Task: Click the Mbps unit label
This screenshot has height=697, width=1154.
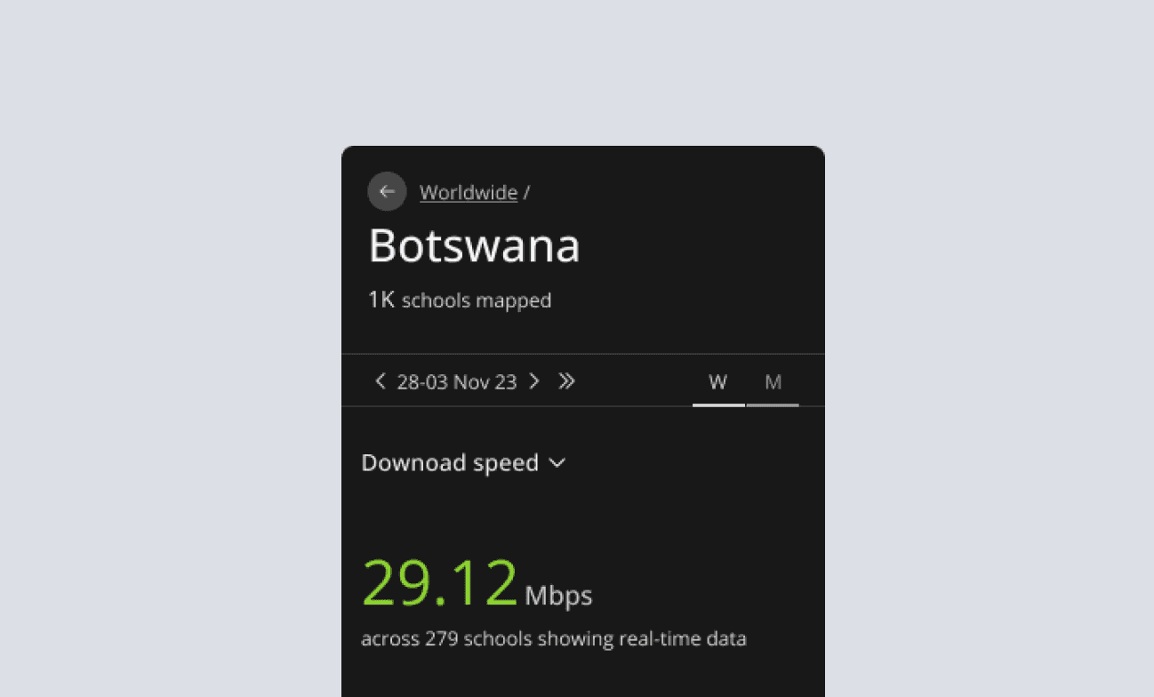Action: point(558,595)
